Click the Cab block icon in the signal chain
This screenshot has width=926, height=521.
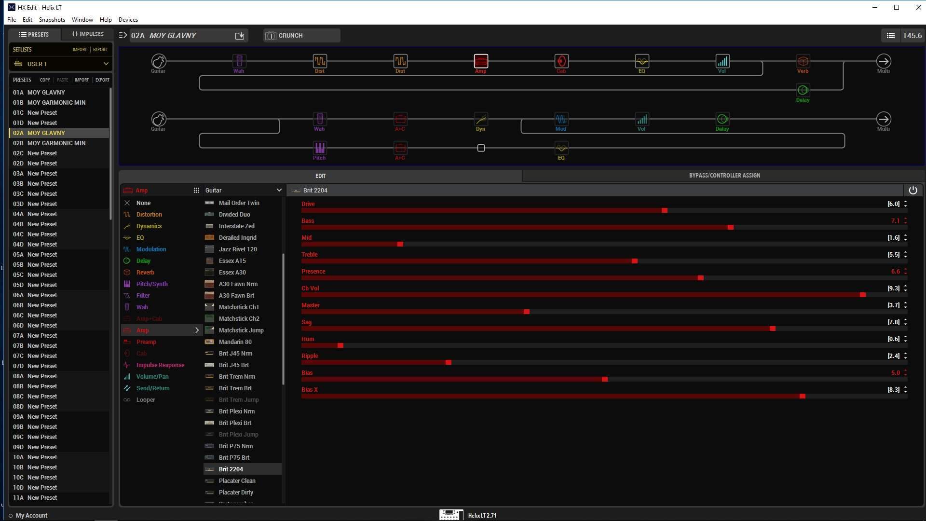(x=561, y=61)
